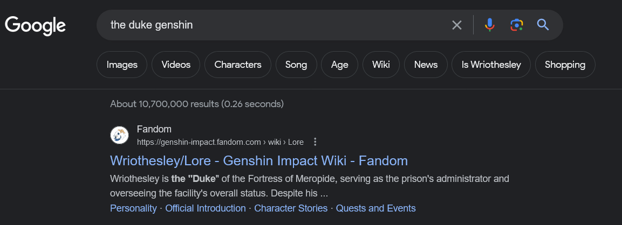Click the Fandom site favicon
Image resolution: width=622 pixels, height=225 pixels.
coord(119,135)
